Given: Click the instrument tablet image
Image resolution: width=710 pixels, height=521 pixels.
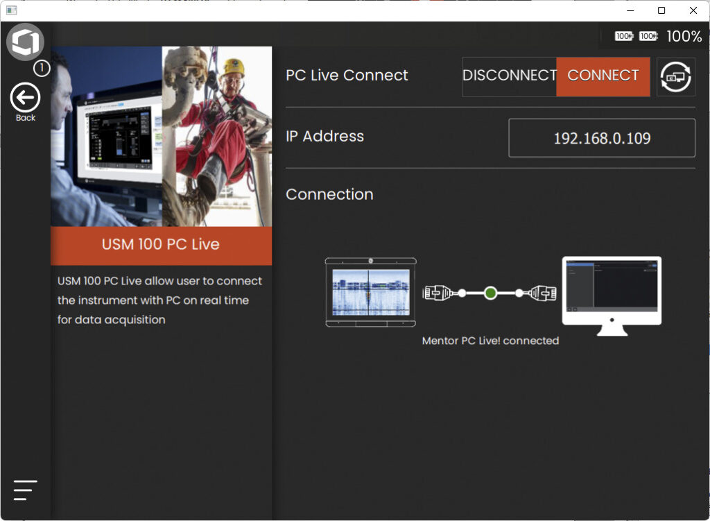Looking at the screenshot, I should point(371,292).
